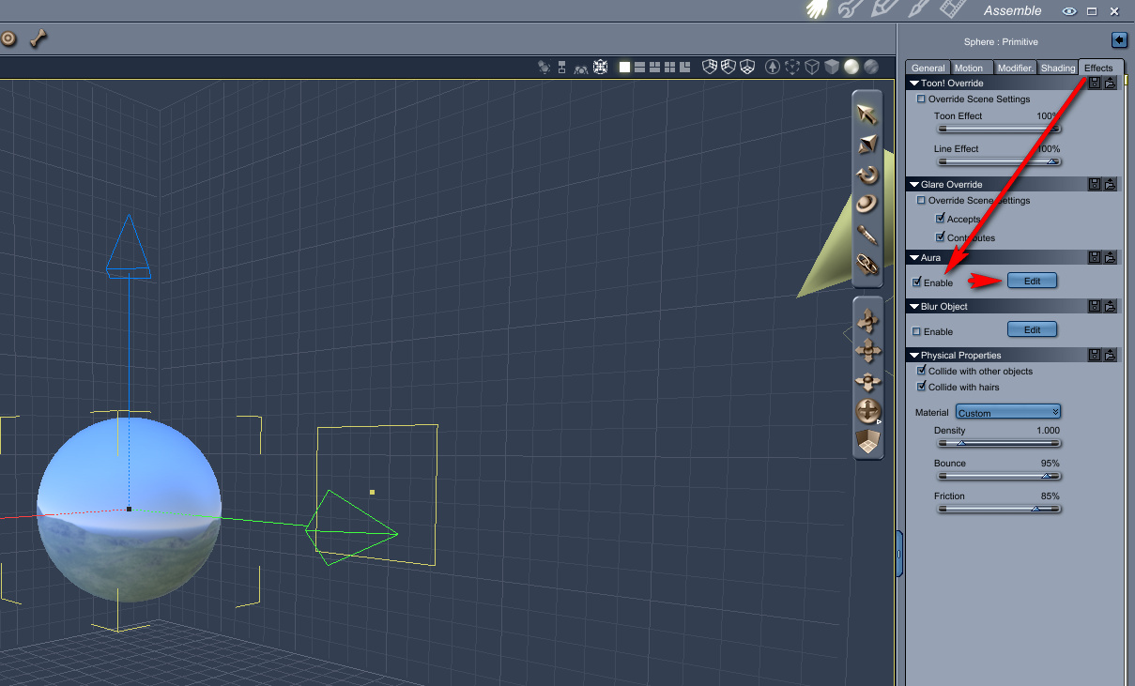Select the arrow Move/Selection tool

pyautogui.click(x=867, y=114)
